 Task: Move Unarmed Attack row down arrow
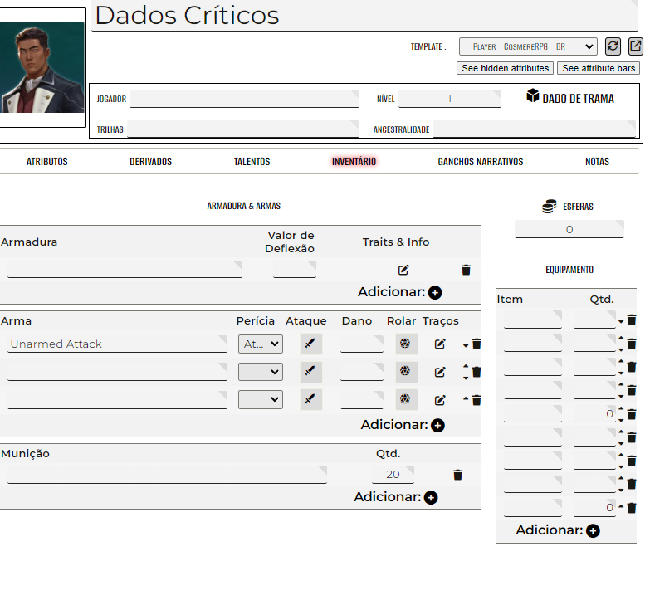click(466, 345)
